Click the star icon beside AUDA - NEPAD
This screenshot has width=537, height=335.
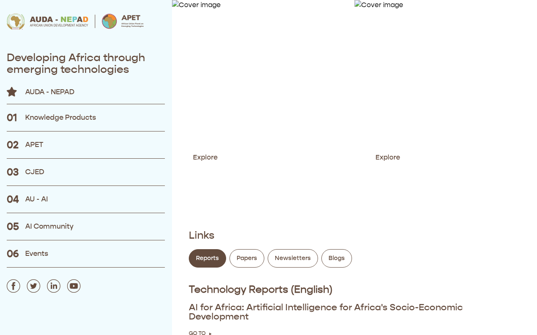[x=12, y=92]
